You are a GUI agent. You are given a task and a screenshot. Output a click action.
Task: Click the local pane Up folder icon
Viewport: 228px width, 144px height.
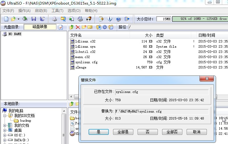[71, 104]
